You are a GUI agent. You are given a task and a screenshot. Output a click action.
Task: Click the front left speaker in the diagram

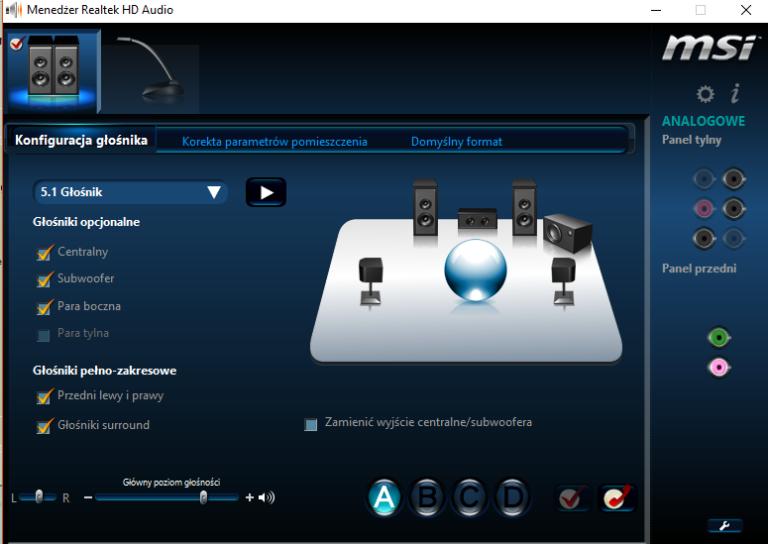[x=425, y=207]
